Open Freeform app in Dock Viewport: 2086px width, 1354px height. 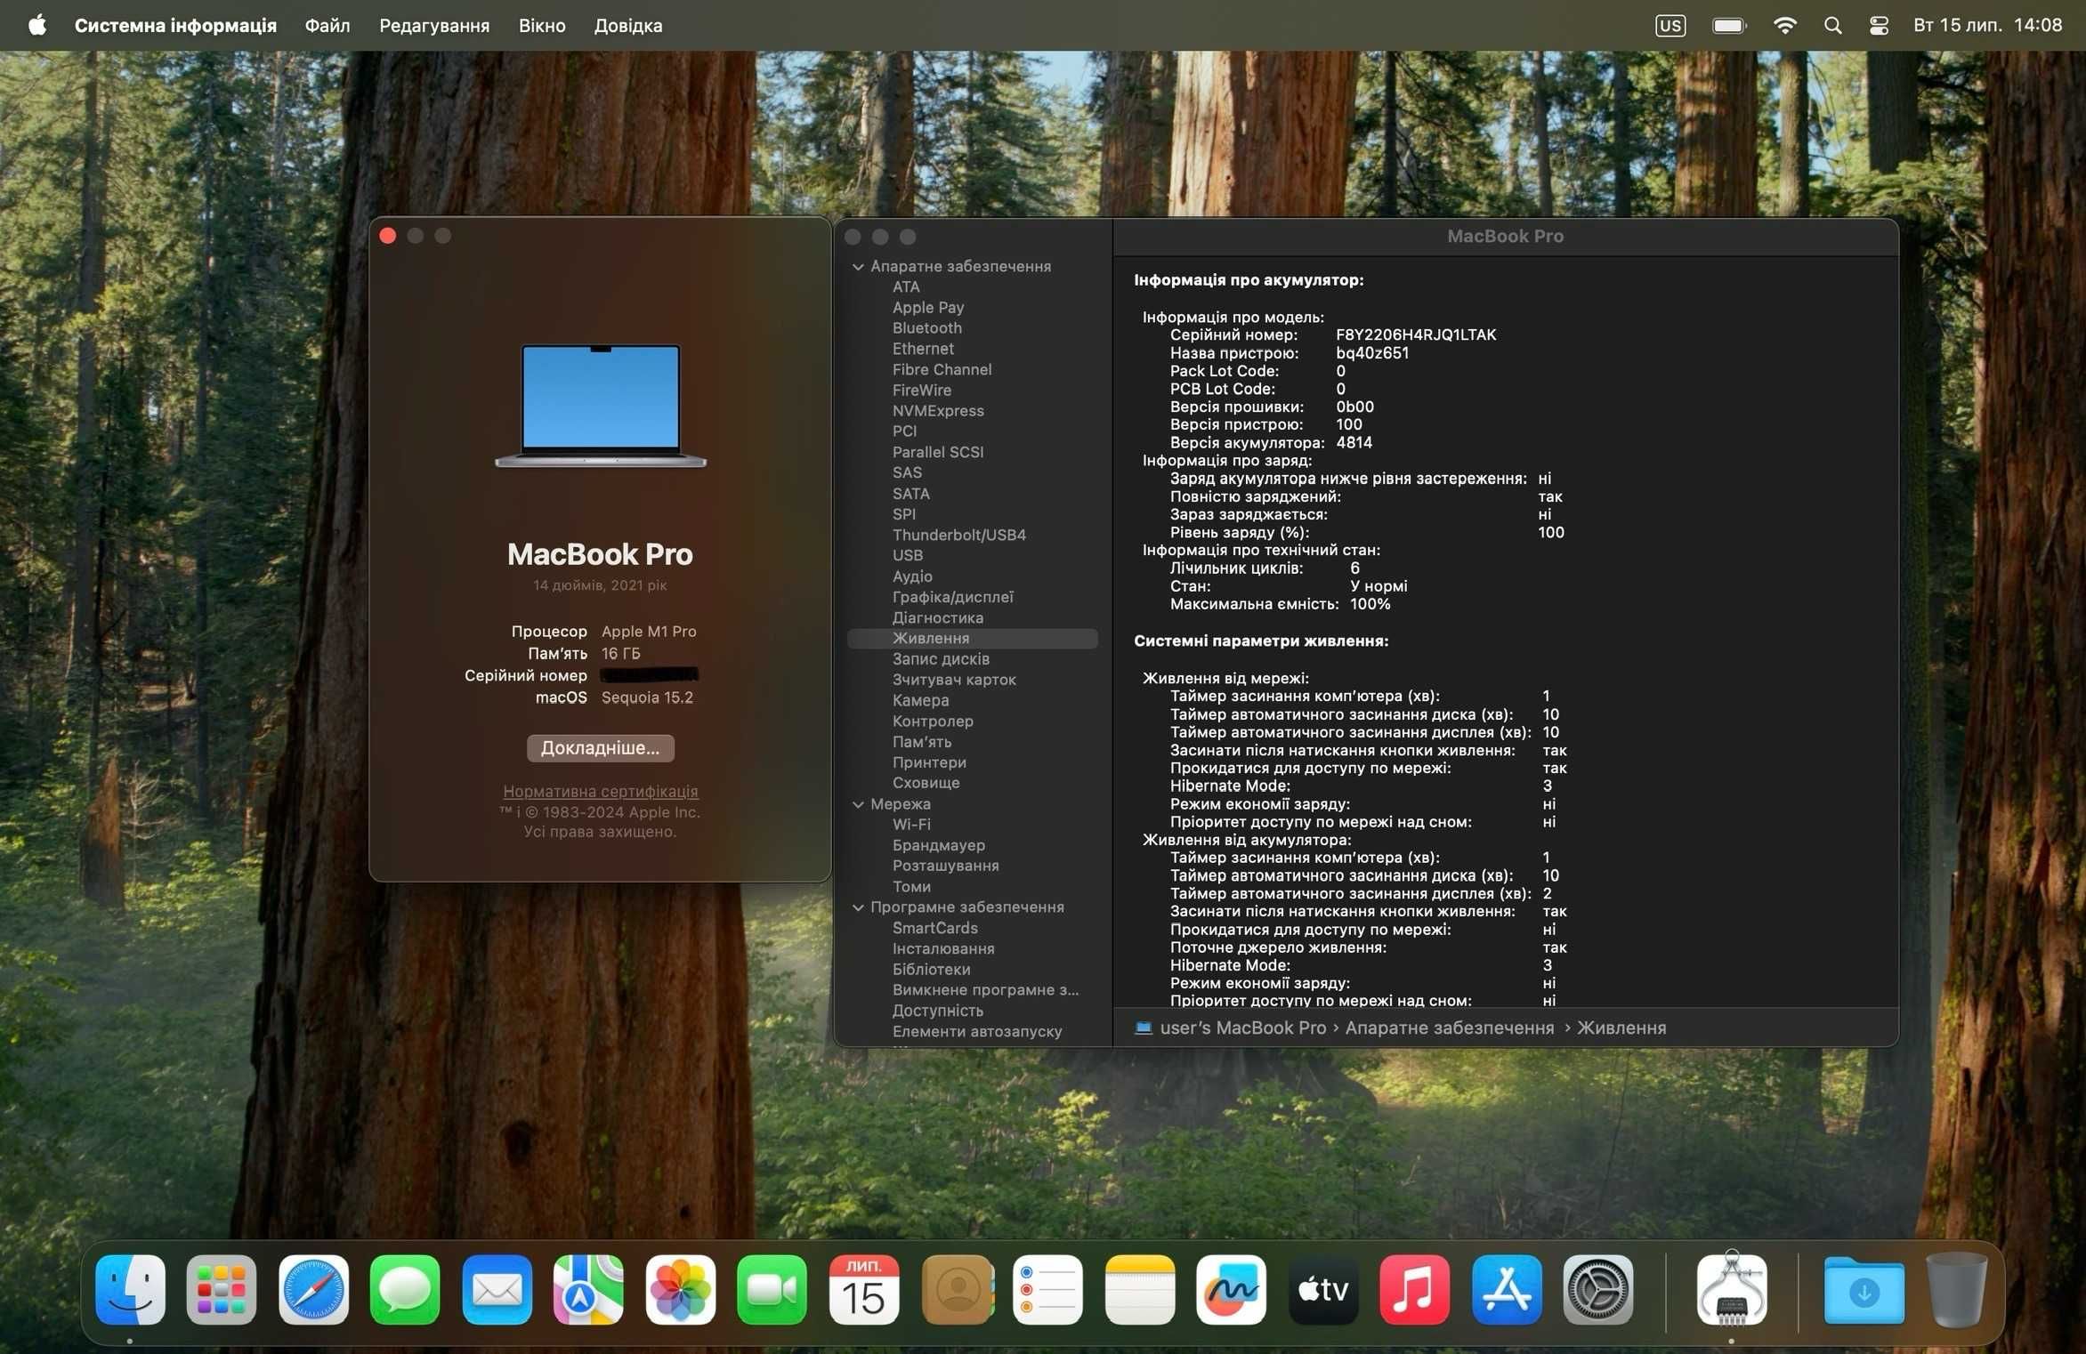(x=1232, y=1290)
